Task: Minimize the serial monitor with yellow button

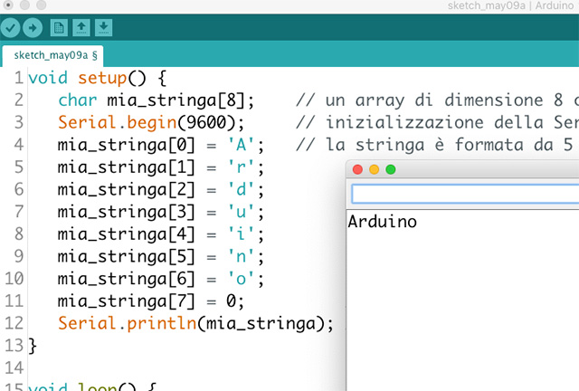Action: pyautogui.click(x=374, y=169)
